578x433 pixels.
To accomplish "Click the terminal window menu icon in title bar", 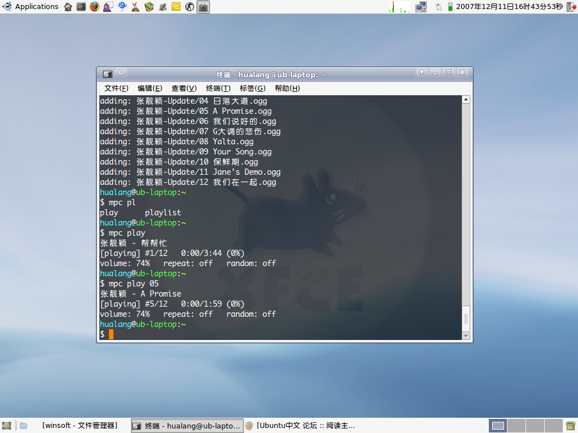I will tap(107, 74).
